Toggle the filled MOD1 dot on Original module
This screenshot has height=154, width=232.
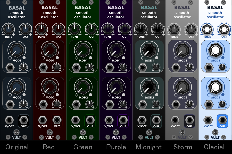coord(24,58)
